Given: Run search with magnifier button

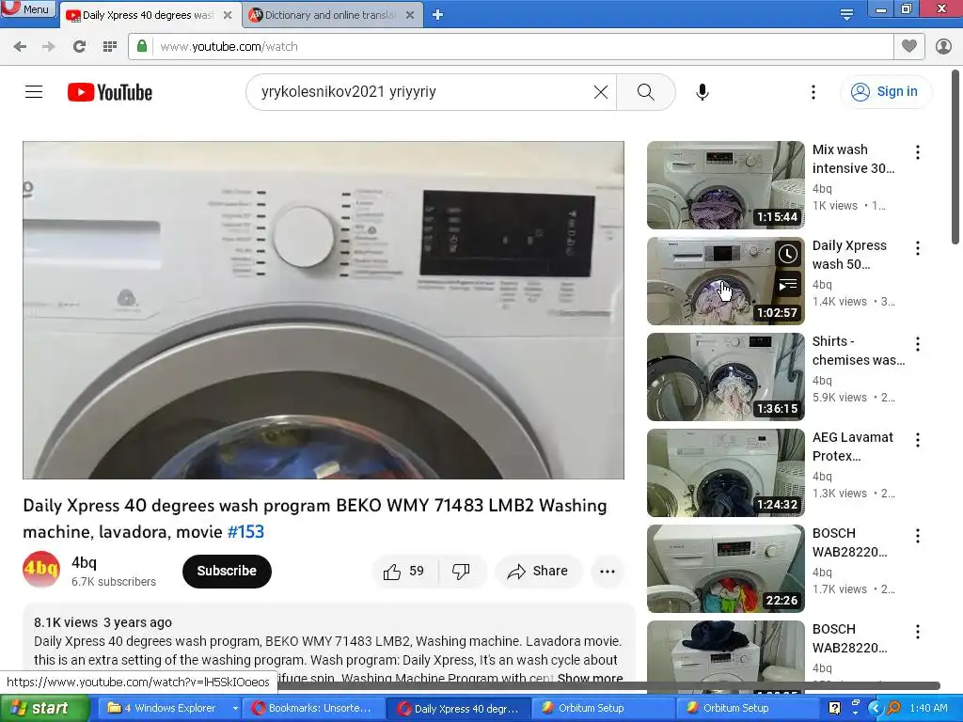Looking at the screenshot, I should pos(645,92).
